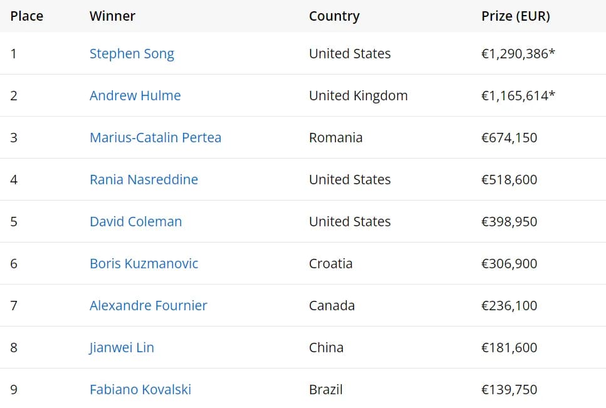This screenshot has width=606, height=408.
Task: Select the €1,165,614* prize cell
Action: (518, 95)
